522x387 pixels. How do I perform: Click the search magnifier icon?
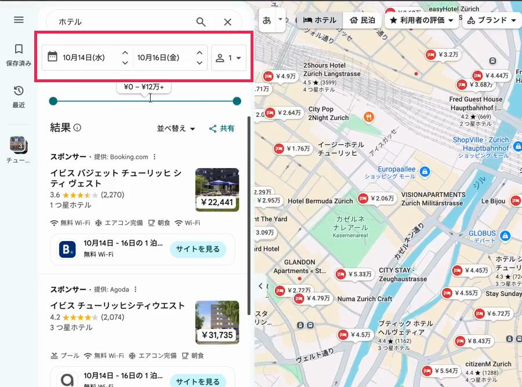coord(201,22)
